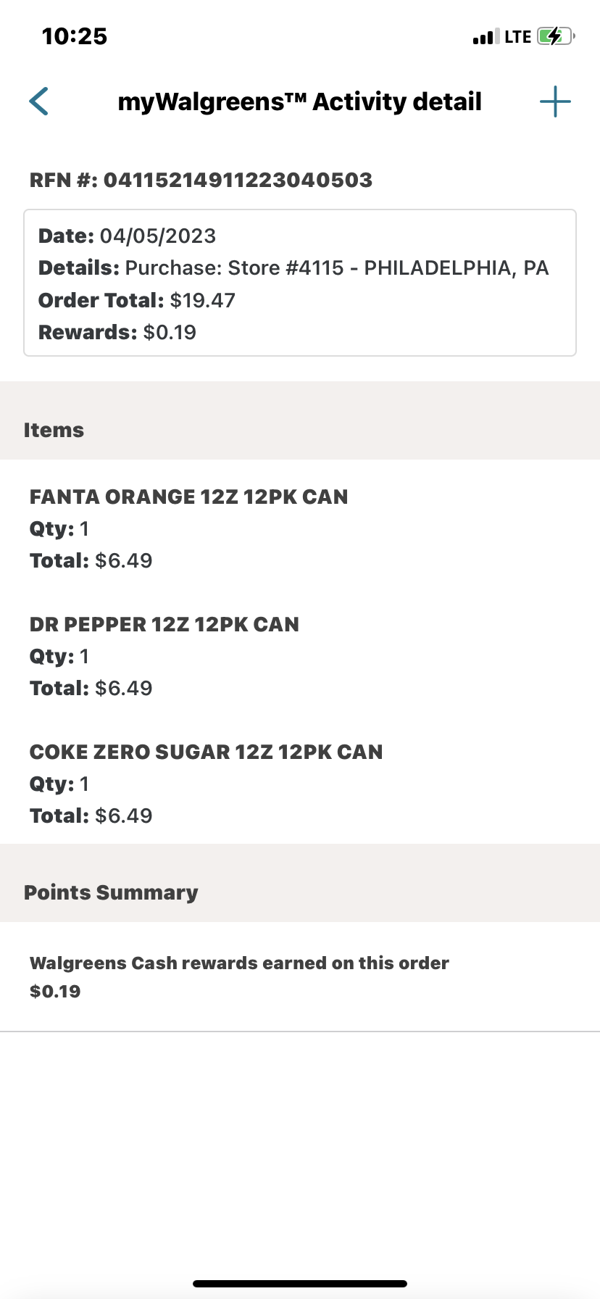
Task: Tap the Items section header
Action: pyautogui.click(x=54, y=430)
